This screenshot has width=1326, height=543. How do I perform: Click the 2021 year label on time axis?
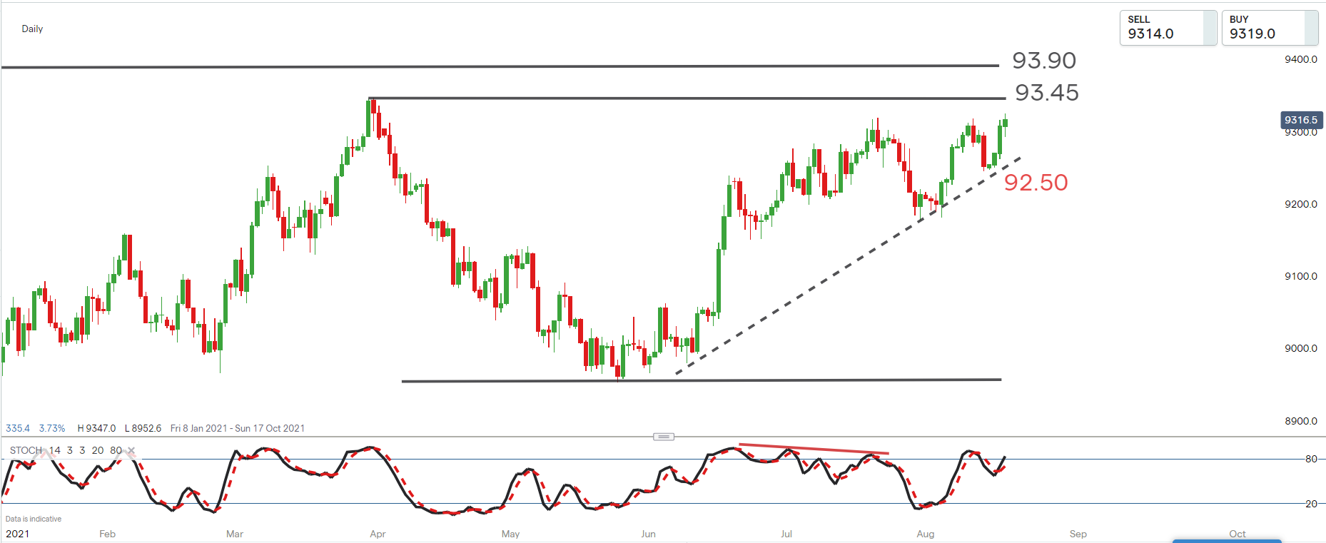18,534
